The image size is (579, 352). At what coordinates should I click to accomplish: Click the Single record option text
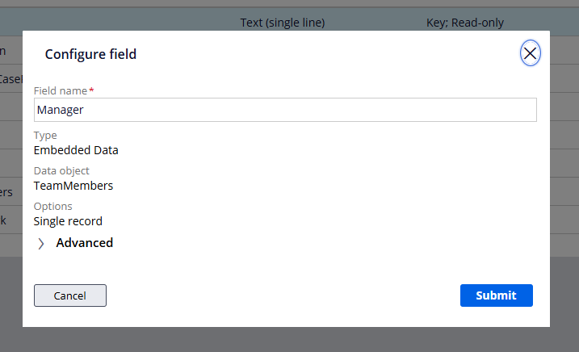[x=68, y=220]
